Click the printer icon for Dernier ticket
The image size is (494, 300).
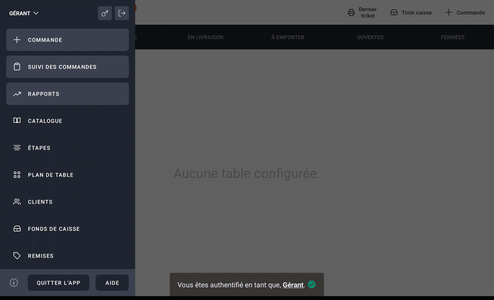pyautogui.click(x=351, y=13)
